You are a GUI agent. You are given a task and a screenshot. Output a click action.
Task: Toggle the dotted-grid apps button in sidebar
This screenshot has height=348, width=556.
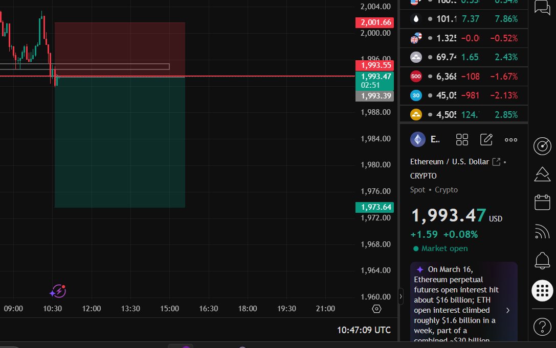coord(542,290)
